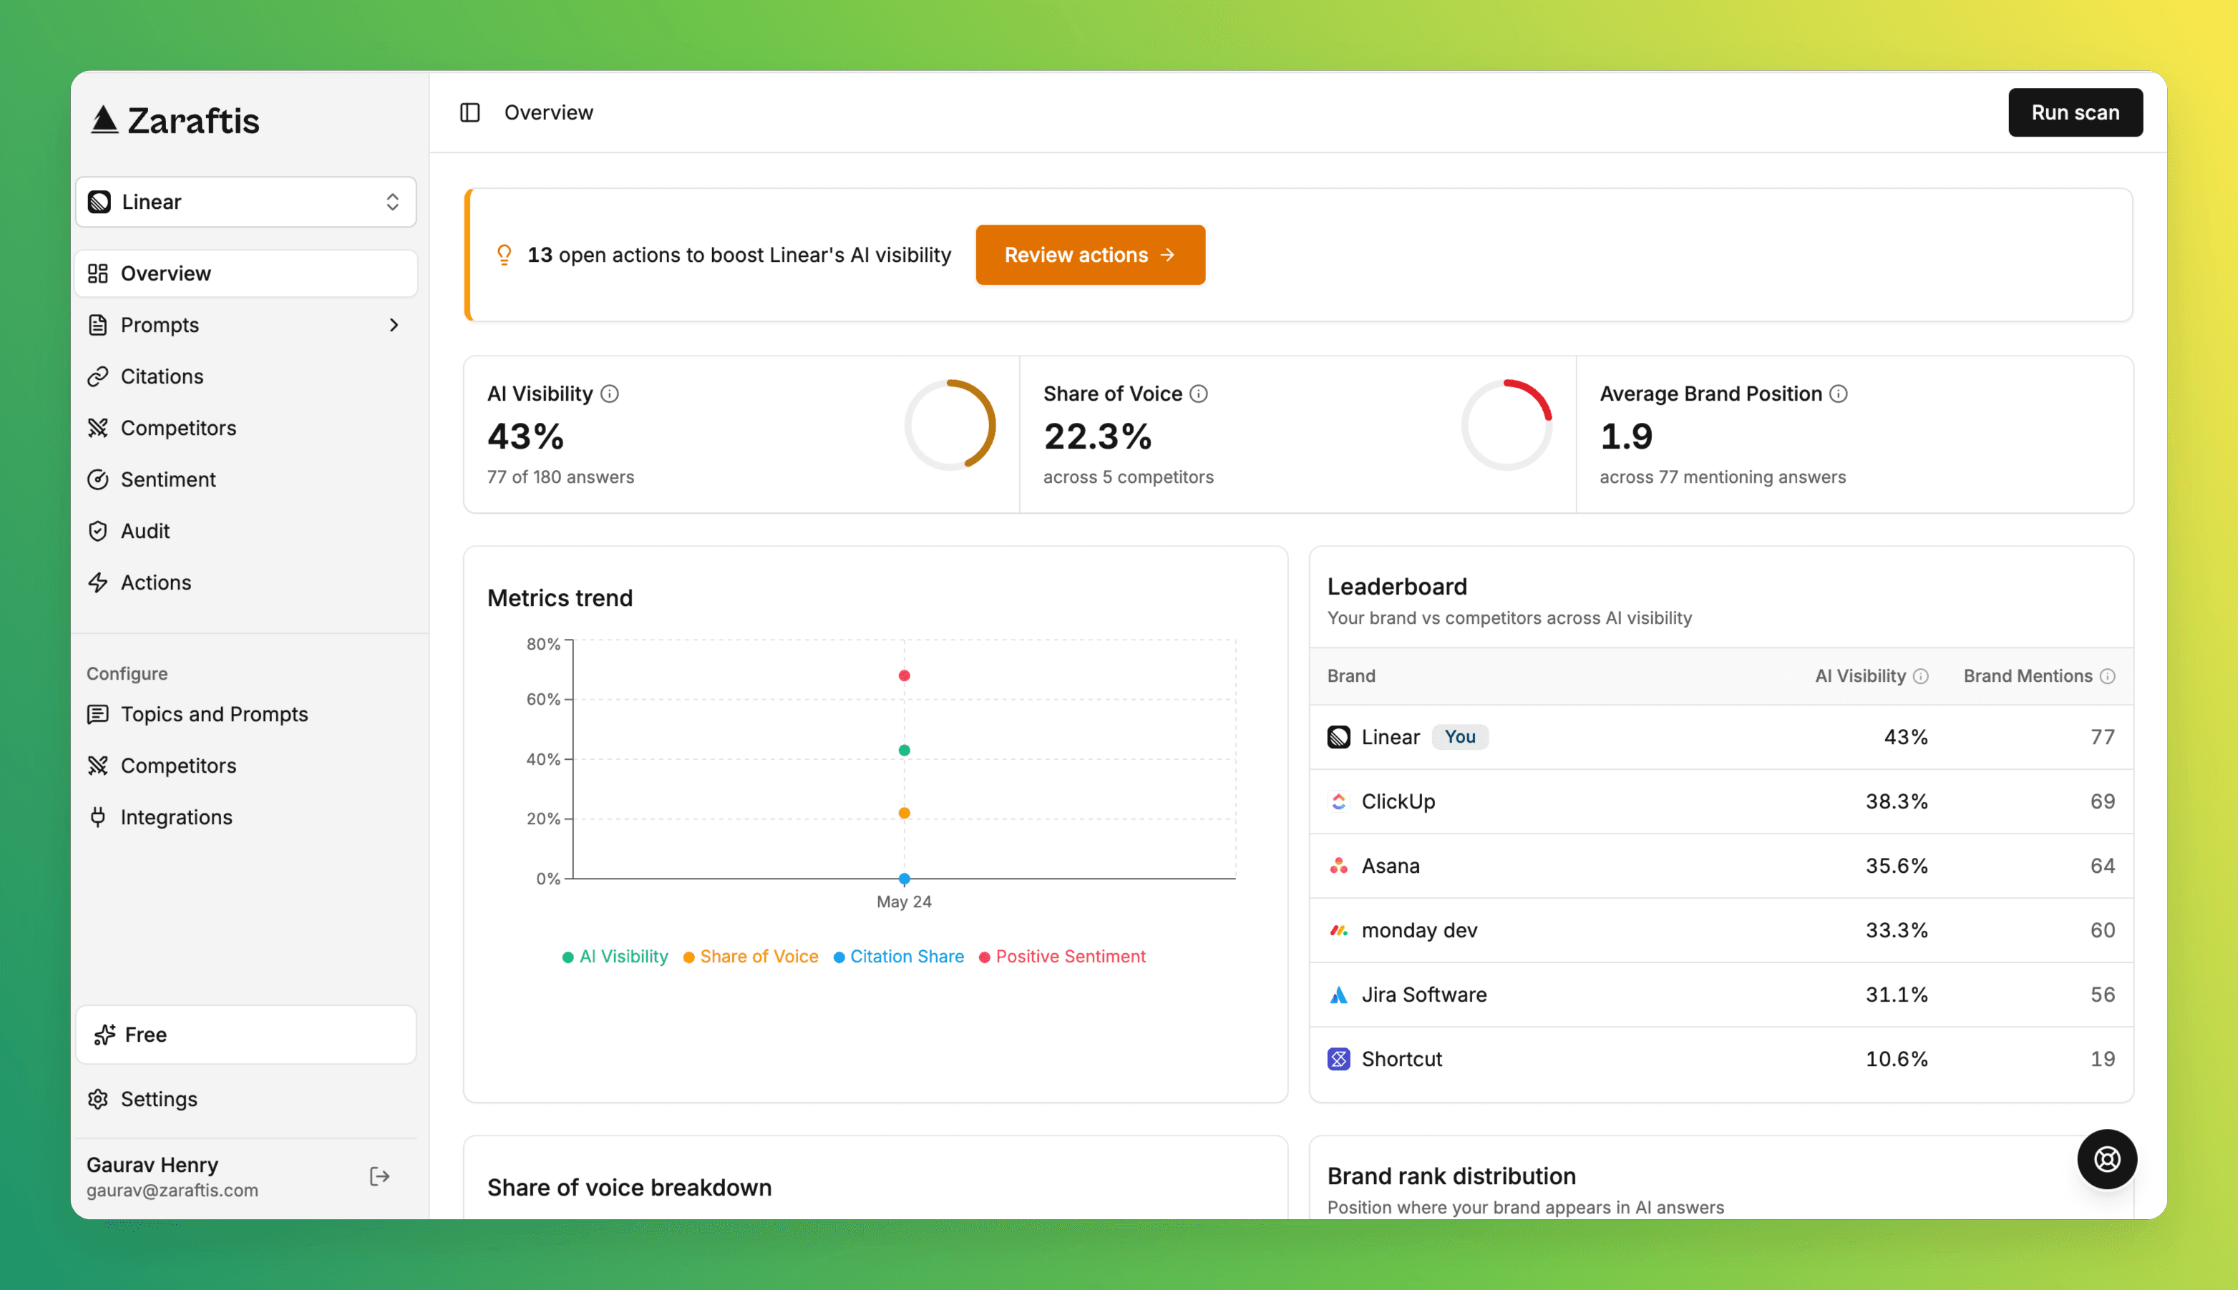Open the Sentiment page

point(245,479)
